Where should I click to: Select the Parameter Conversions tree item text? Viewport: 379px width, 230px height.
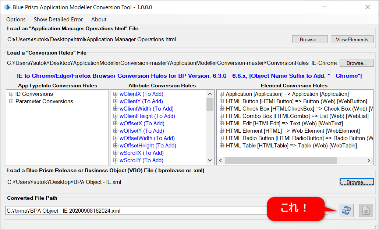click(44, 101)
